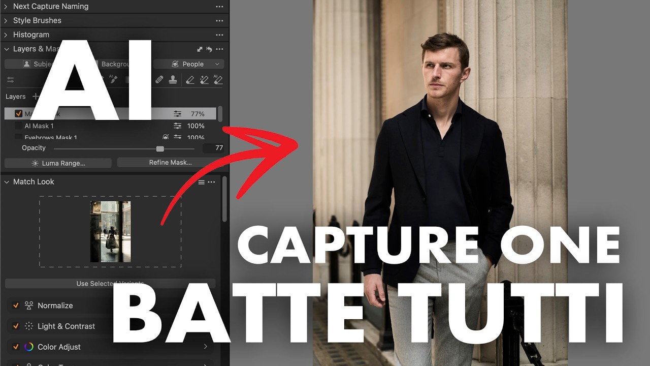Expand the Style Brushes panel
The image size is (650, 366).
(6, 21)
